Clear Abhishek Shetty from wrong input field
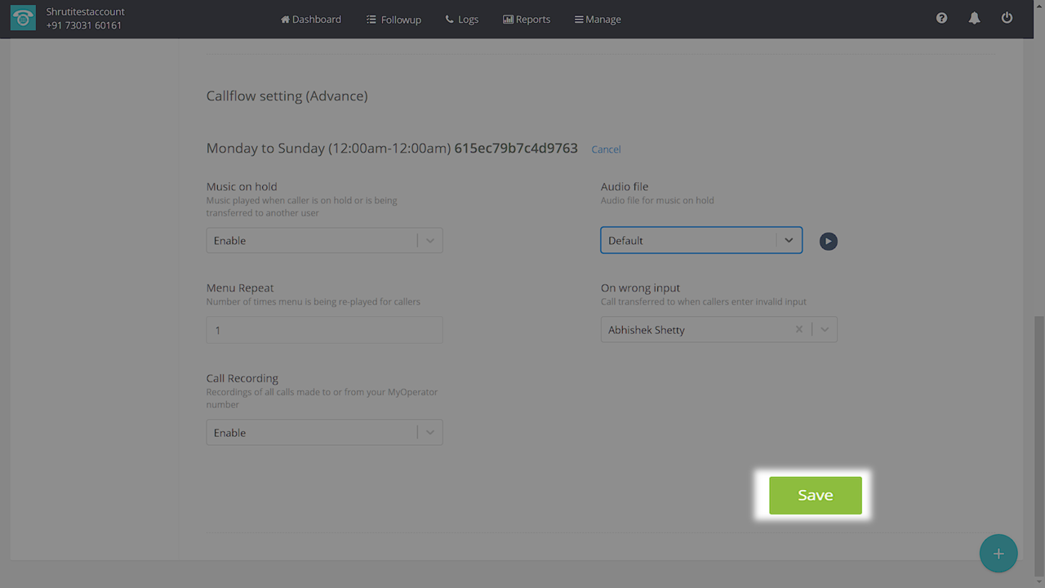The image size is (1045, 588). click(x=798, y=330)
